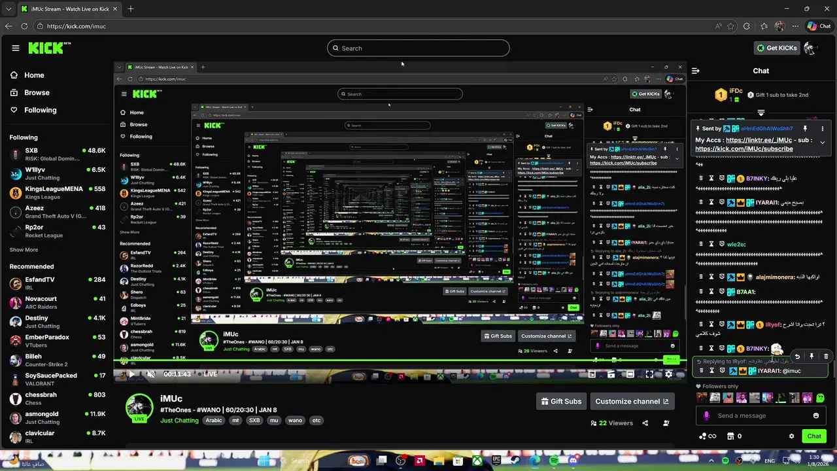
Task: Click the Get KICKs button
Action: [777, 48]
